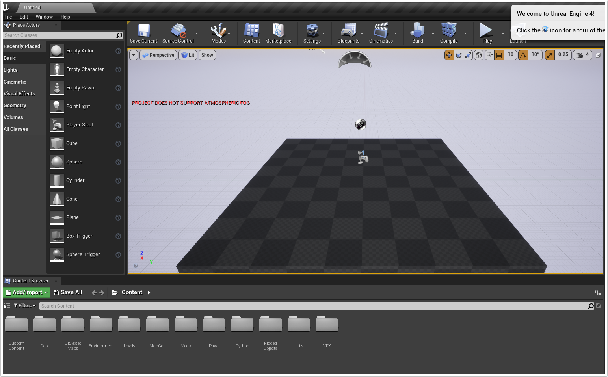Click the Add/Import button
This screenshot has width=608, height=377.
[x=27, y=292]
